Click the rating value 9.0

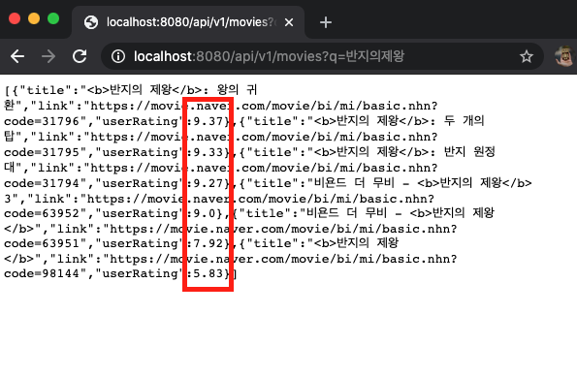point(205,213)
